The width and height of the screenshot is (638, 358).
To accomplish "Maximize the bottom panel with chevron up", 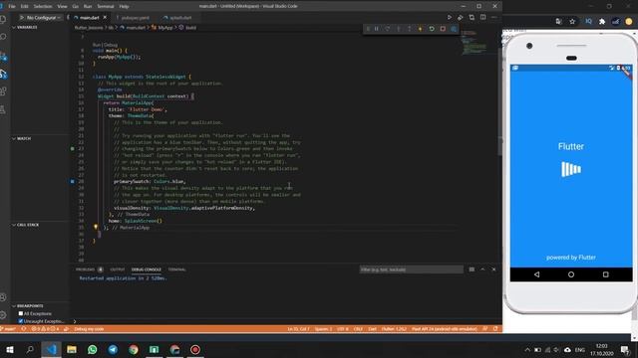I will [482, 269].
